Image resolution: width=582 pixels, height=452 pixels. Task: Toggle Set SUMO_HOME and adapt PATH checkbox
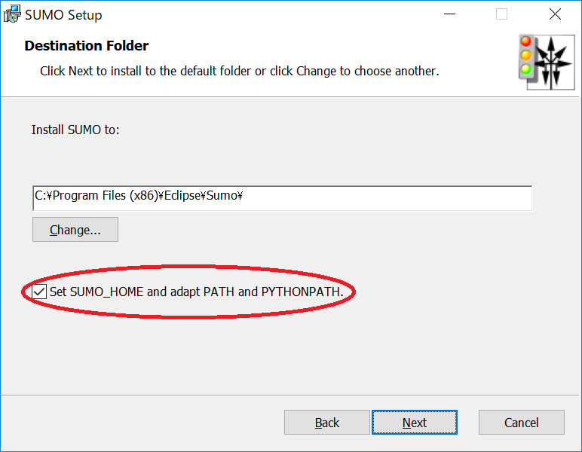click(x=39, y=292)
